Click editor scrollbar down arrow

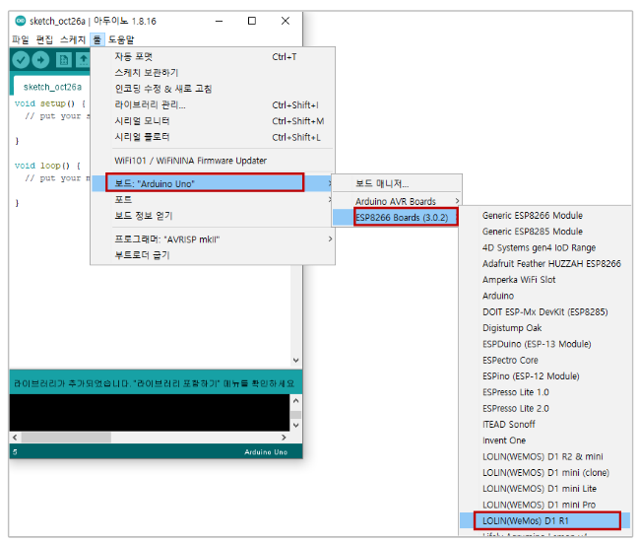[296, 361]
